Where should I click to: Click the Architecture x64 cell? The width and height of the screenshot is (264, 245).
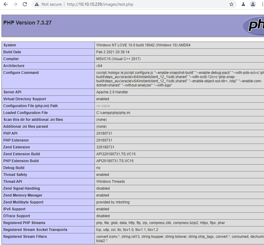click(x=98, y=66)
